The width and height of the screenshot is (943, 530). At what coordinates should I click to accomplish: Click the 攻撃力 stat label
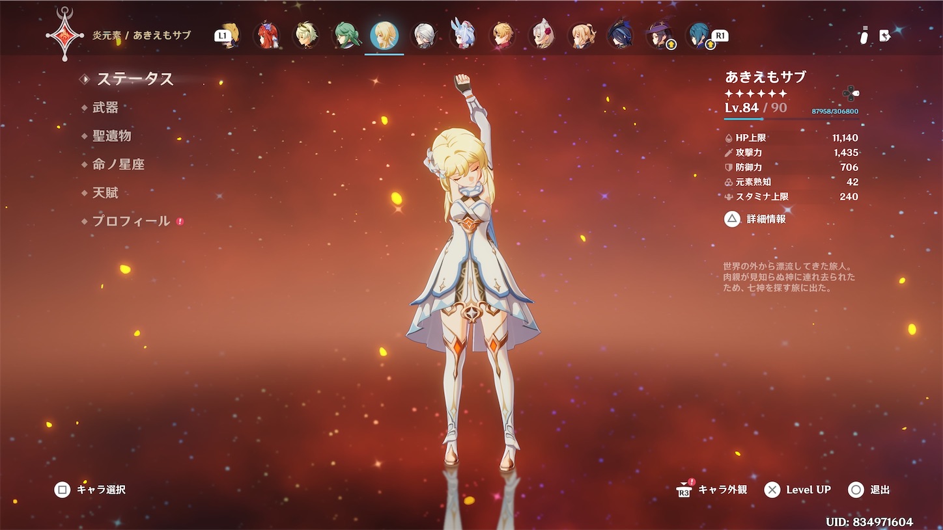749,153
